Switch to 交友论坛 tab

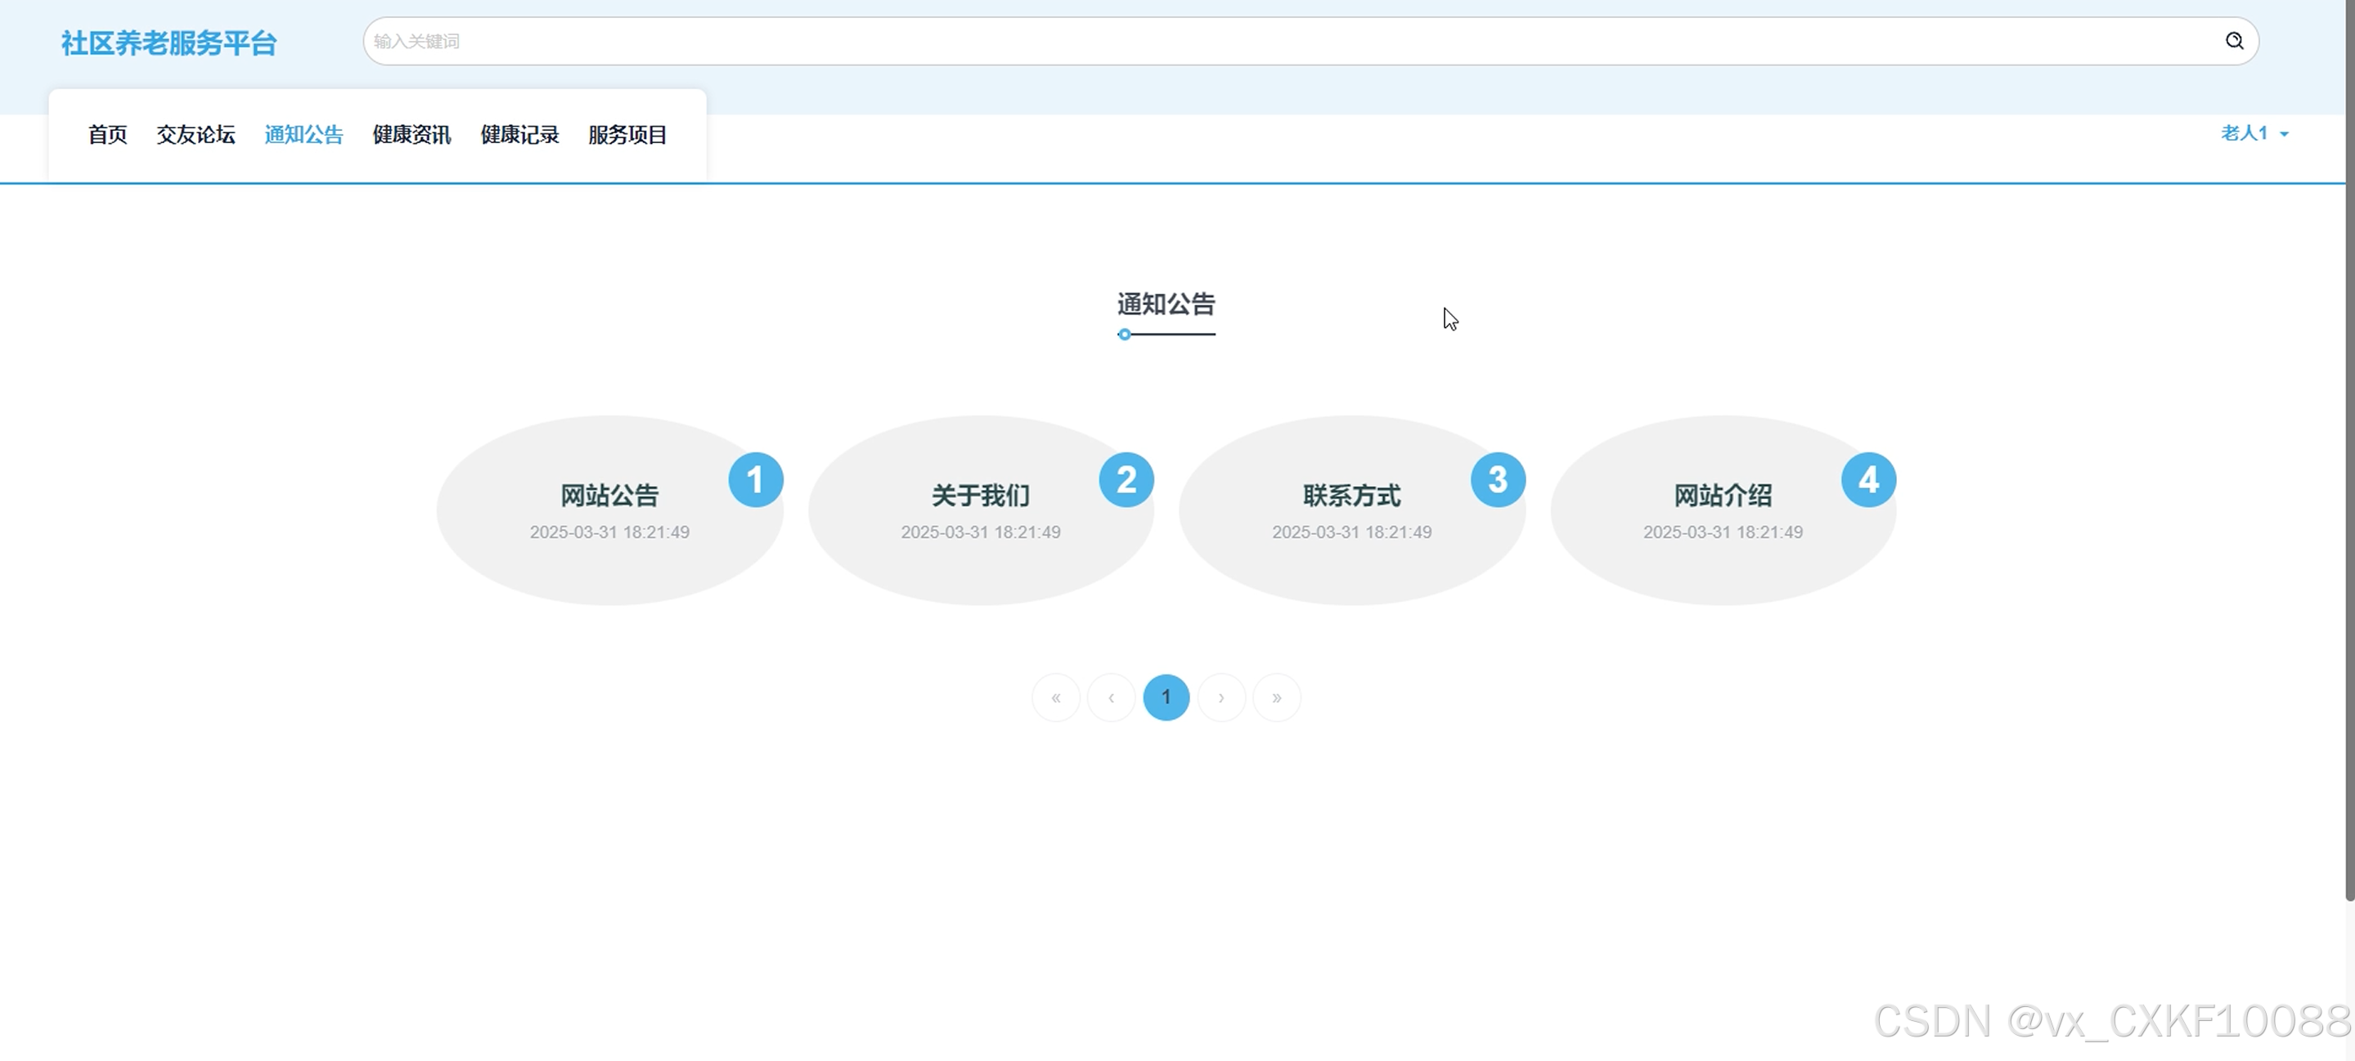click(x=196, y=135)
